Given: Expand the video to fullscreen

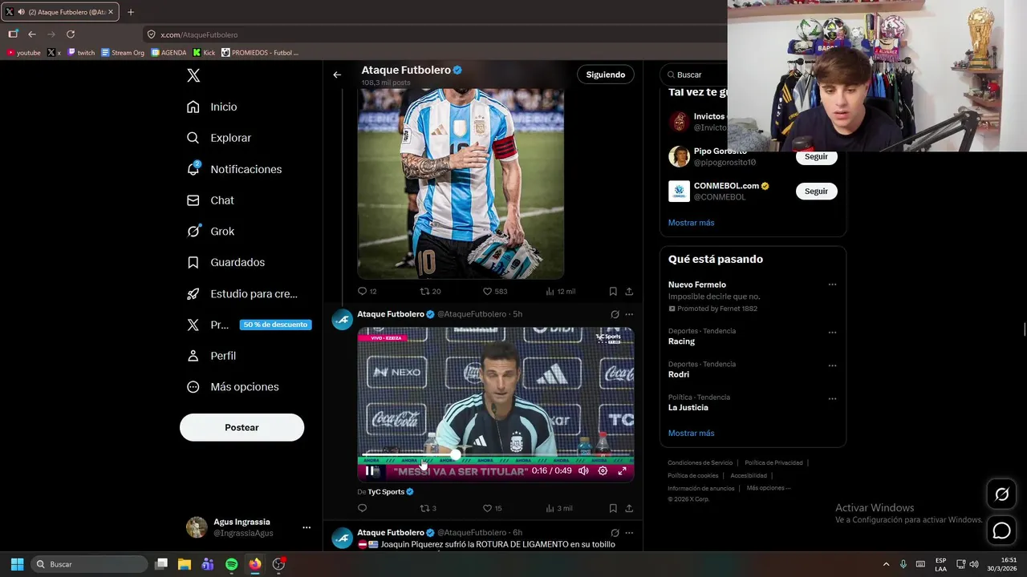Looking at the screenshot, I should (622, 471).
